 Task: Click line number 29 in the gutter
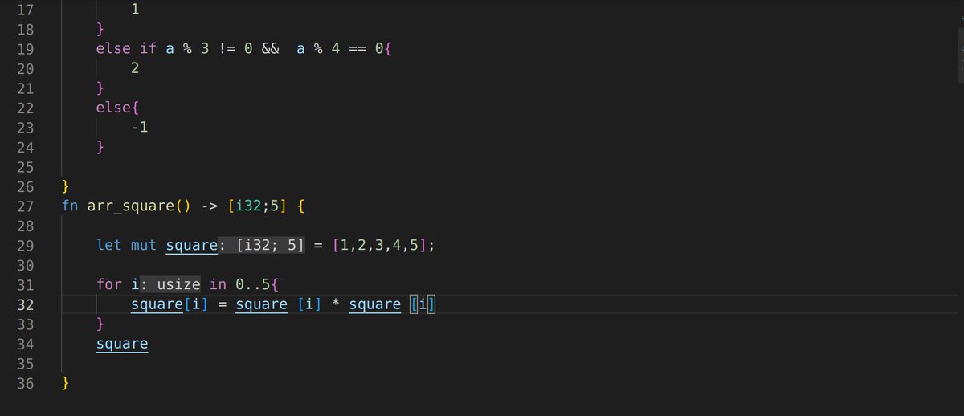click(25, 246)
